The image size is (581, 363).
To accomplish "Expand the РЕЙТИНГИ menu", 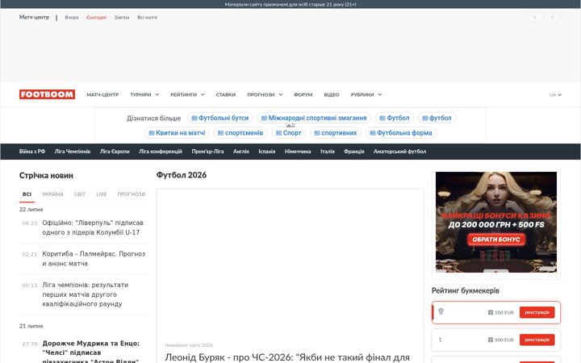I will tap(187, 95).
